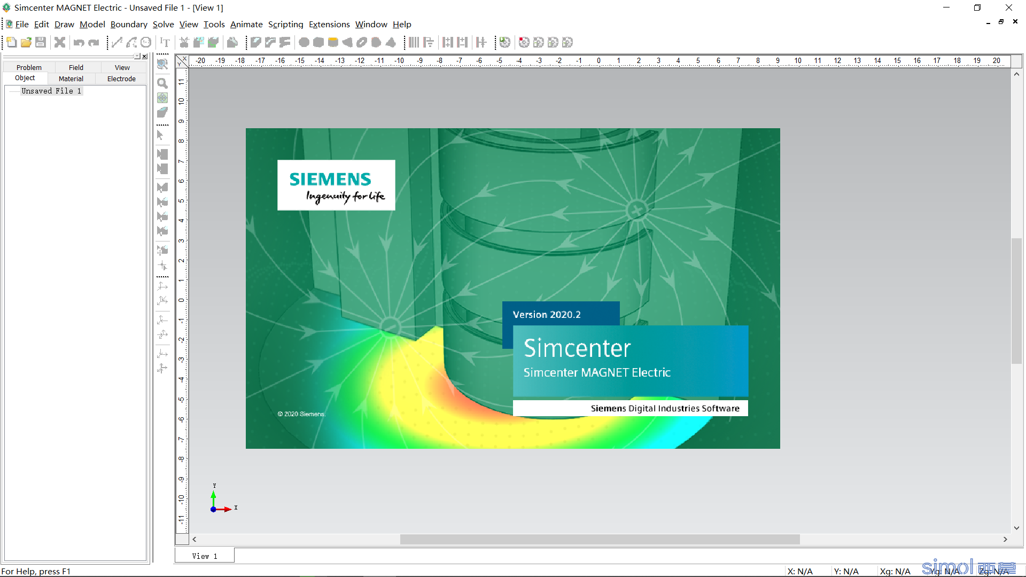Open the Model menu
The width and height of the screenshot is (1026, 577).
92,24
